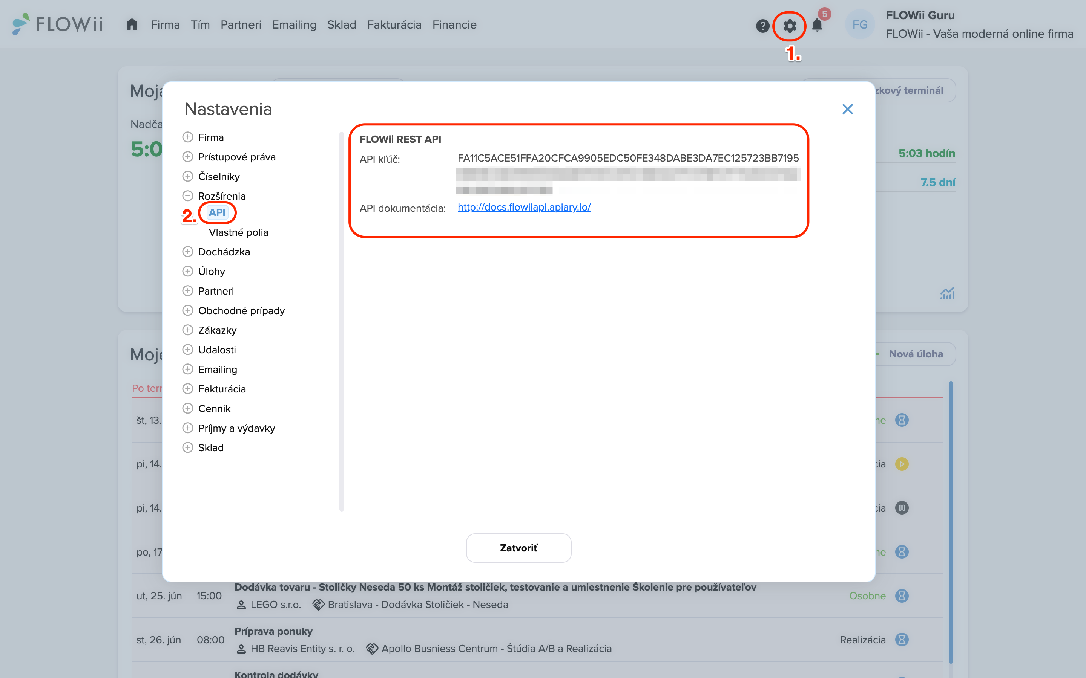The width and height of the screenshot is (1086, 678).
Task: Open the Tím top menu
Action: click(200, 24)
